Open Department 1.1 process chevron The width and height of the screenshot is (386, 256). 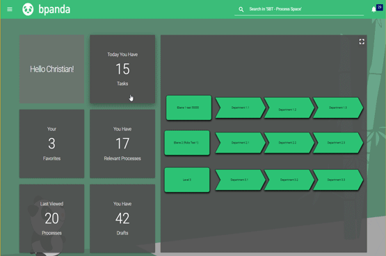coord(240,108)
